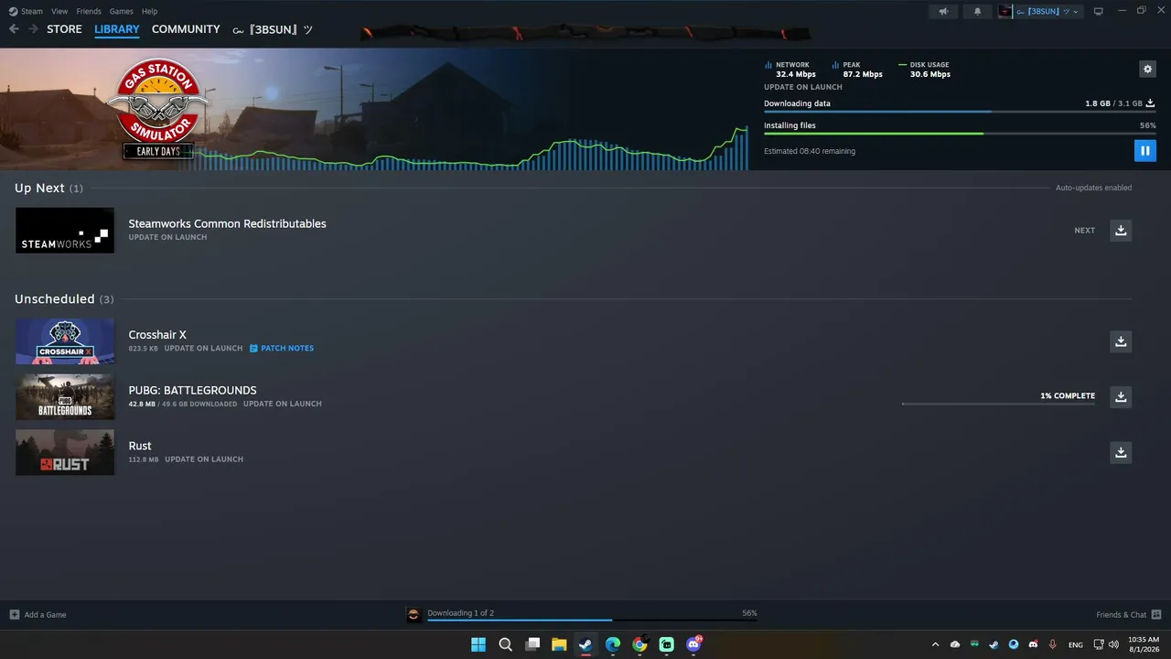
Task: Click the Rust title
Action: point(140,447)
